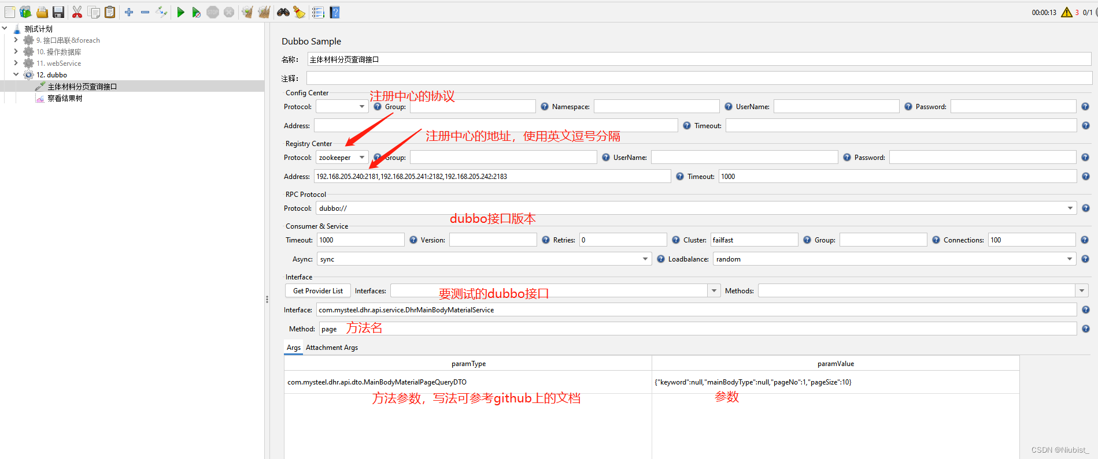Click the Cluster field showing failfast
This screenshot has height=459, width=1098.
point(754,240)
